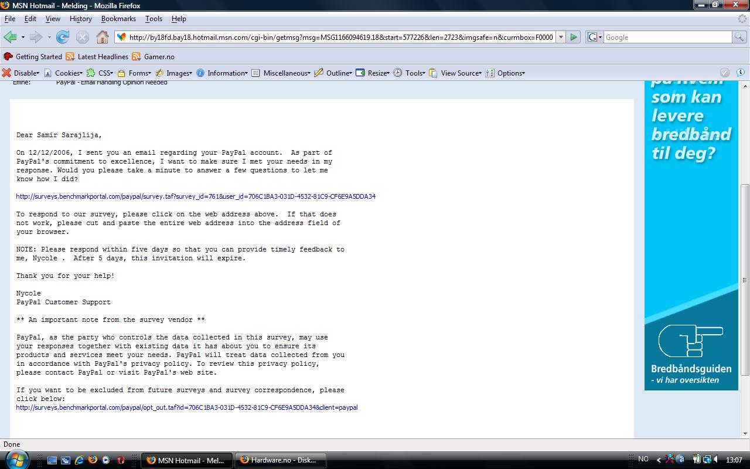The height and width of the screenshot is (469, 750).
Task: Open the Google search engine selector
Action: pyautogui.click(x=595, y=37)
